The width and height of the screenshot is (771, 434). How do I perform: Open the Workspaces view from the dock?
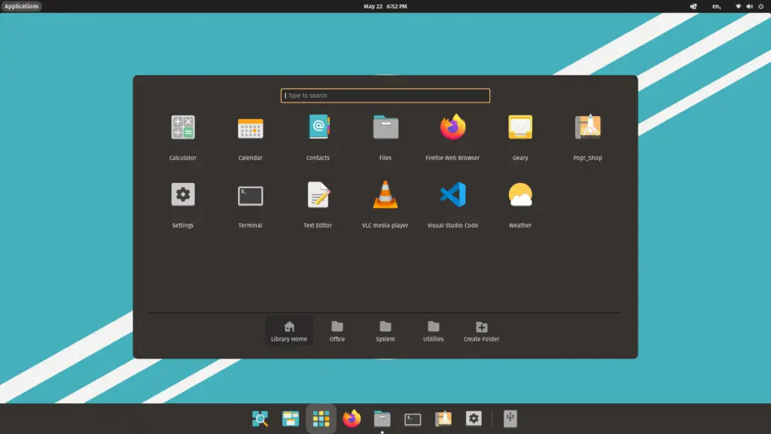pos(291,419)
